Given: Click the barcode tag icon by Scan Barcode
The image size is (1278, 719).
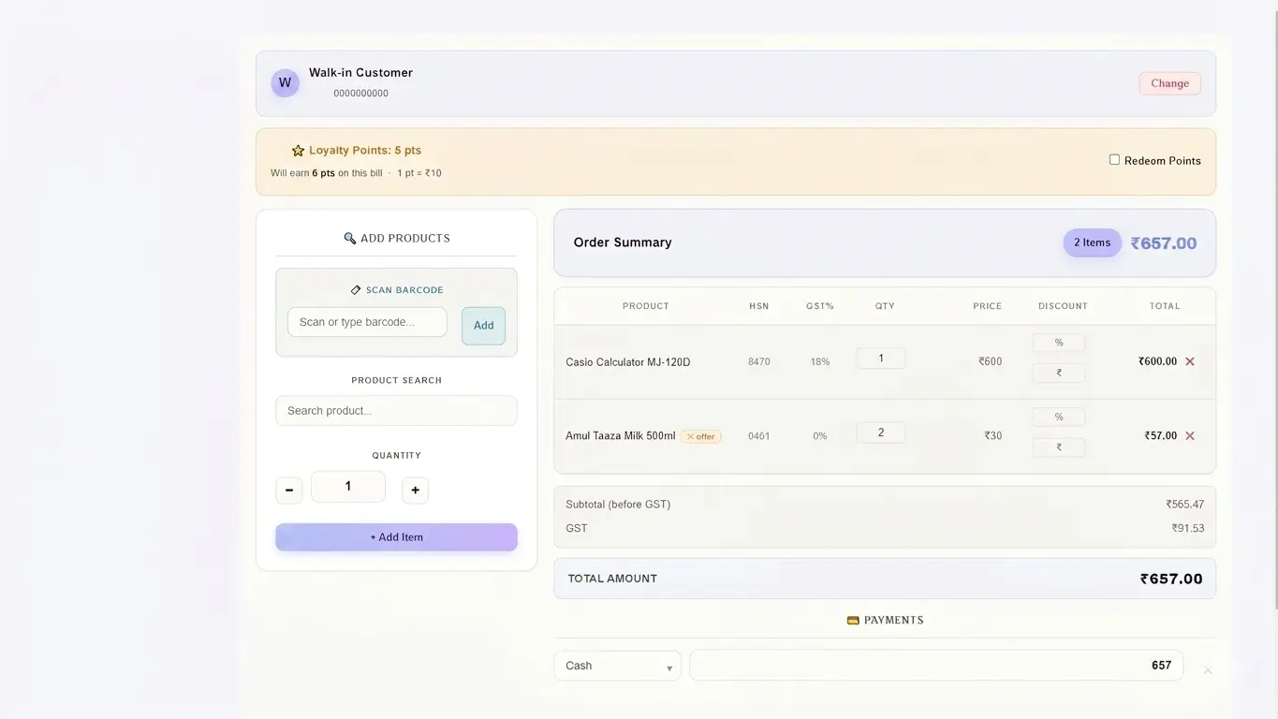Looking at the screenshot, I should coord(356,290).
